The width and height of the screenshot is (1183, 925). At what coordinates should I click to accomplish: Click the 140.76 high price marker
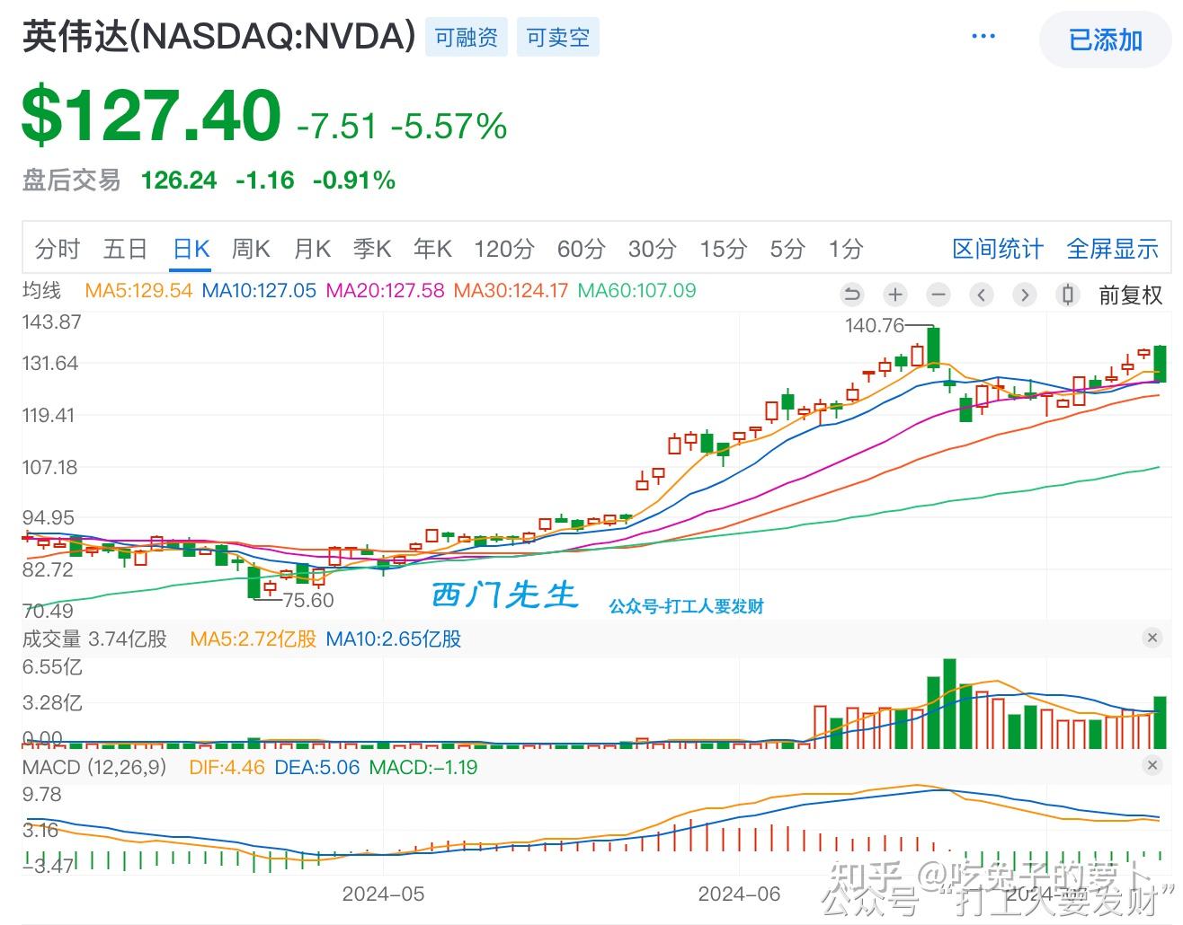875,325
